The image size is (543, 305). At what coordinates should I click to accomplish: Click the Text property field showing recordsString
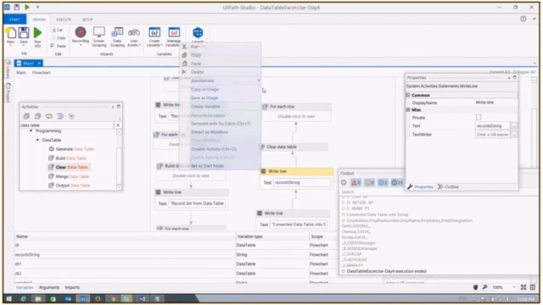pos(492,126)
